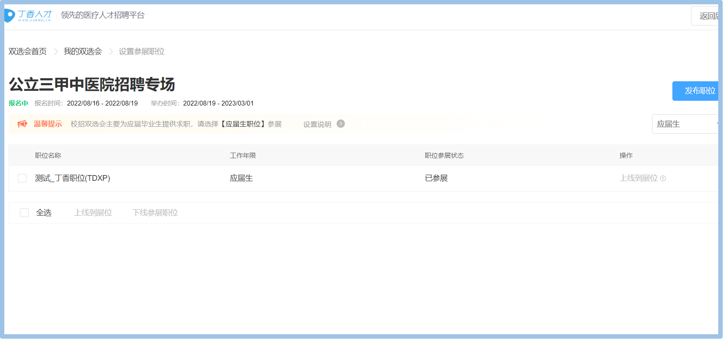
Task: Open the position 测试_丁香职位(TDXP)
Action: click(73, 178)
